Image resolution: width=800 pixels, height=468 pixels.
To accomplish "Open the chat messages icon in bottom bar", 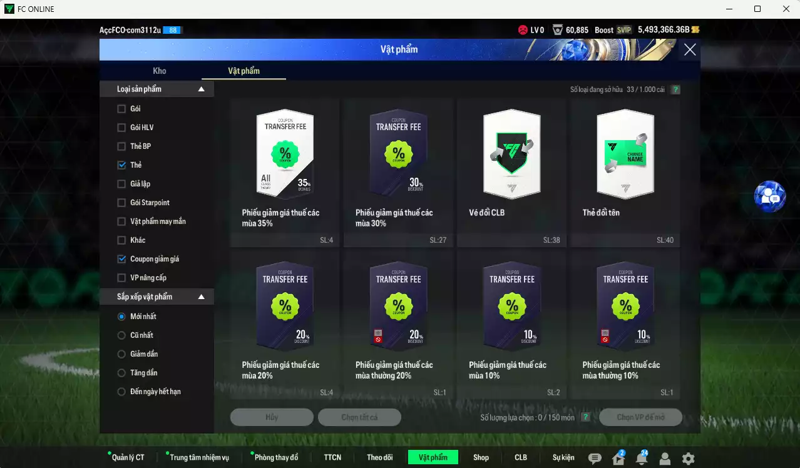I will pos(595,459).
